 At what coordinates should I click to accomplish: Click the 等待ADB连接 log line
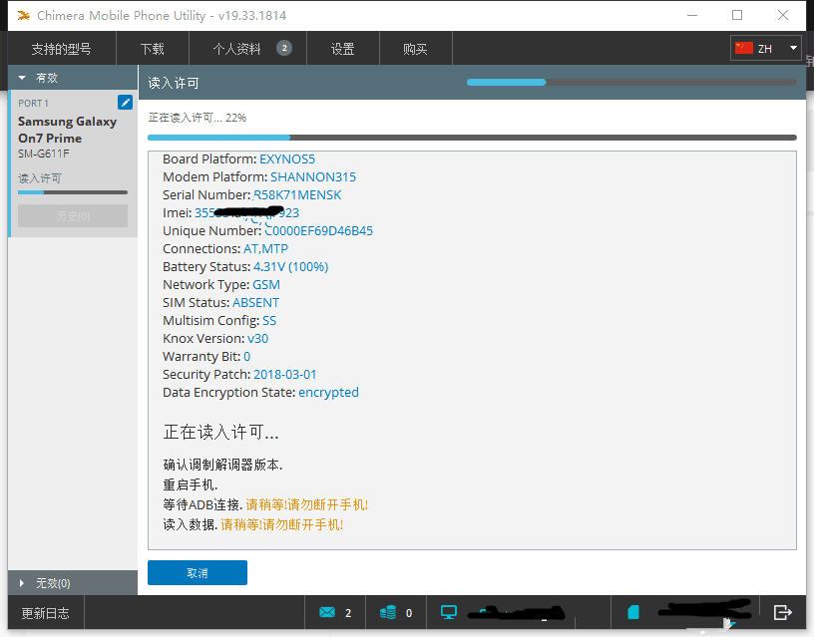(x=265, y=504)
